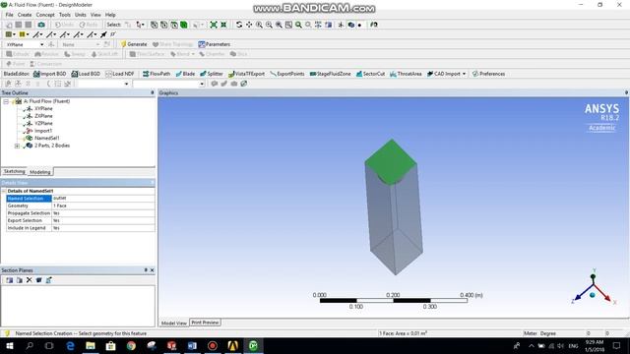Click the Pan view icon
The height and width of the screenshot is (354, 630).
[249, 25]
